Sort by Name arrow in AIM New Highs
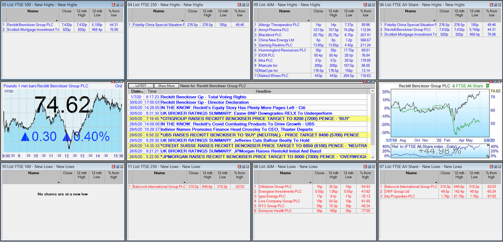The height and width of the screenshot is (242, 503). pyautogui.click(x=309, y=20)
